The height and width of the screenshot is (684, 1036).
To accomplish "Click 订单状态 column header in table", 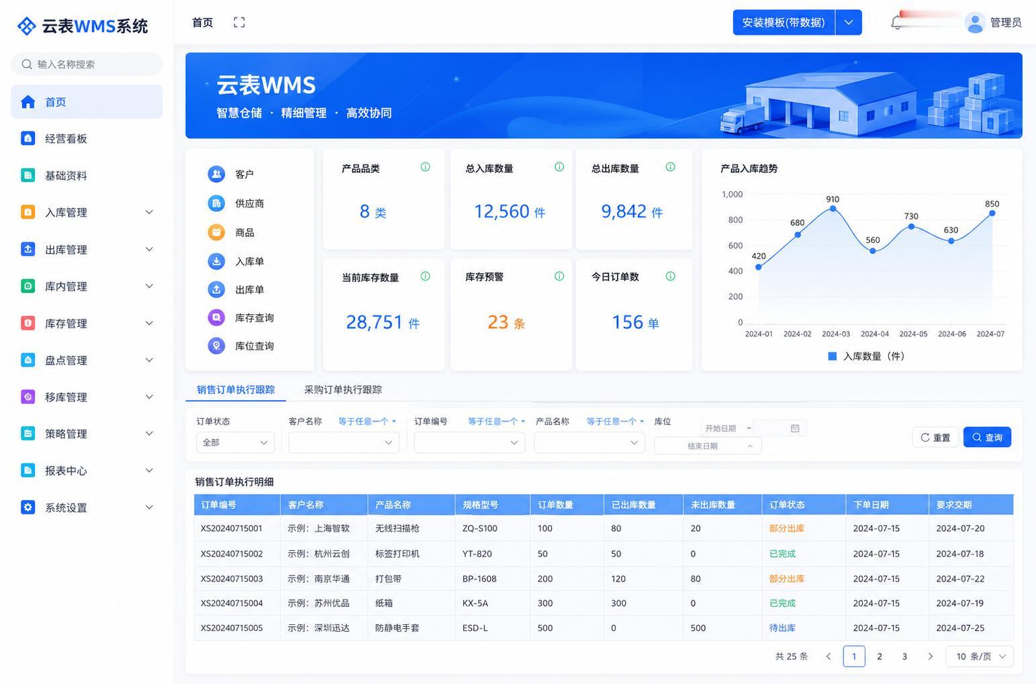I will pyautogui.click(x=804, y=505).
